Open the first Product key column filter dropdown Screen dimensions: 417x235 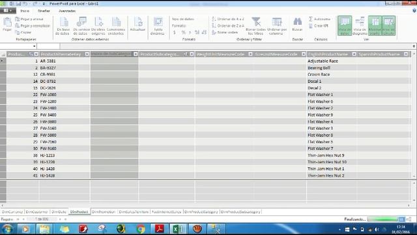pos(36,54)
